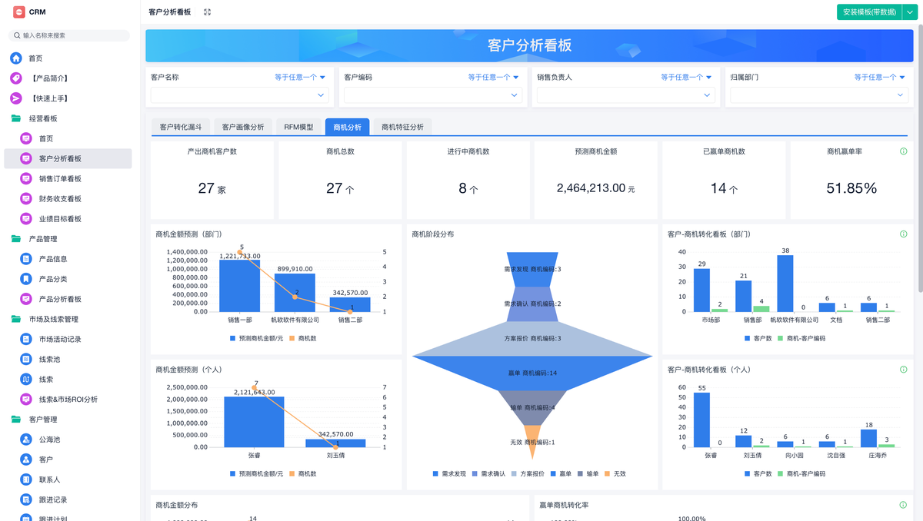The width and height of the screenshot is (923, 521).
Task: Click info icon on 商机赢单率 card
Action: pyautogui.click(x=904, y=151)
